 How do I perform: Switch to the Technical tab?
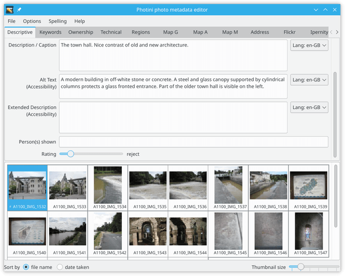111,32
